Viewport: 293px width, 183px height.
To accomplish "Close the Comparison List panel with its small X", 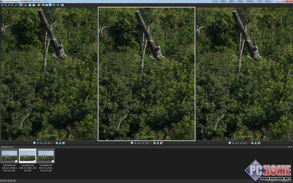I will pos(292,147).
